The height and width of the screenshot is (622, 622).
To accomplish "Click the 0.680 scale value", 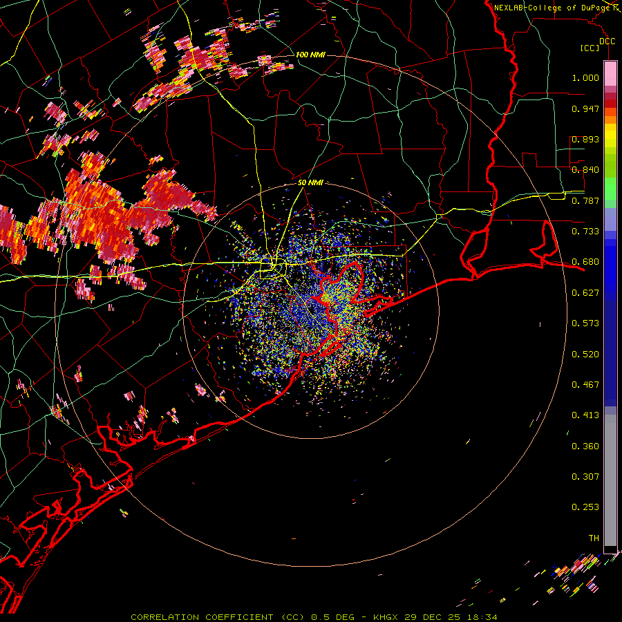I will point(585,262).
